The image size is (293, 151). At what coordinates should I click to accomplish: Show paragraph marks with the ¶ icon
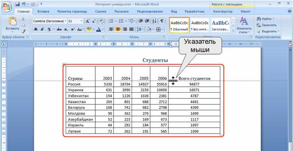tap(162, 21)
